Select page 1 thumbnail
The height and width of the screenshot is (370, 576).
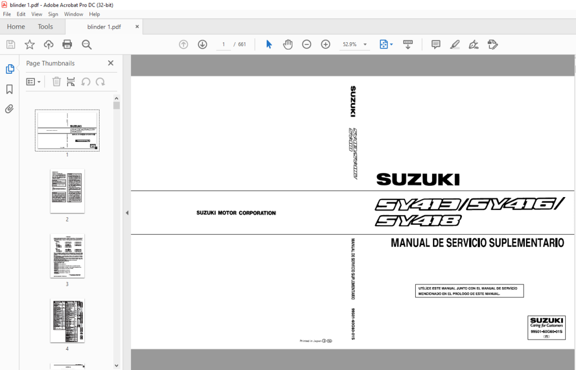[x=67, y=130]
